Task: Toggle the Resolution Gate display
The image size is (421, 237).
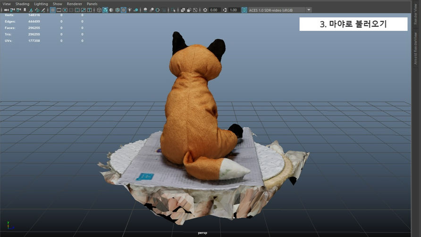Action: click(65, 10)
